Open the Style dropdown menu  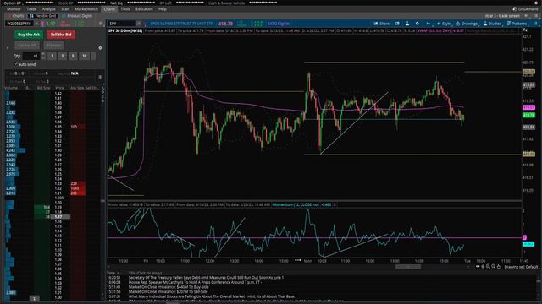(444, 24)
